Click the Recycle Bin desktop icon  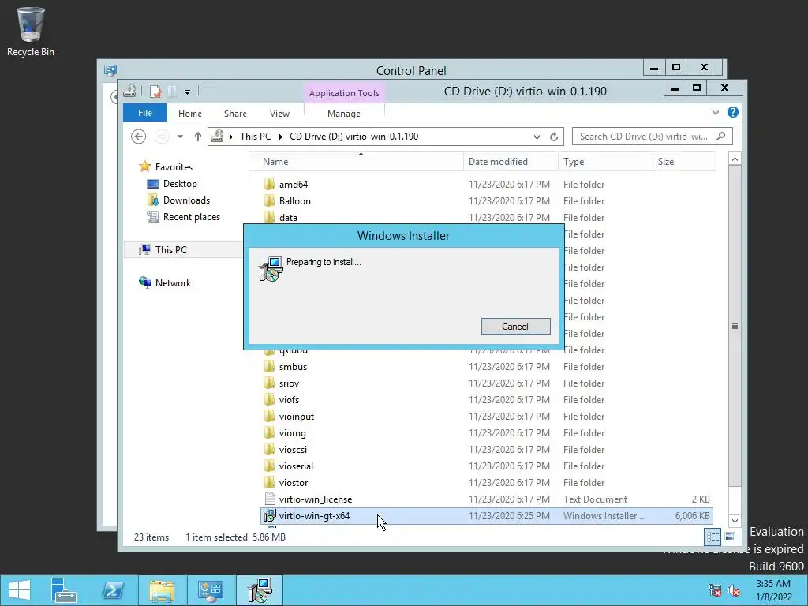point(31,31)
